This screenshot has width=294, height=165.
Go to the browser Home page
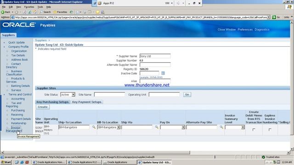[x=35, y=12]
